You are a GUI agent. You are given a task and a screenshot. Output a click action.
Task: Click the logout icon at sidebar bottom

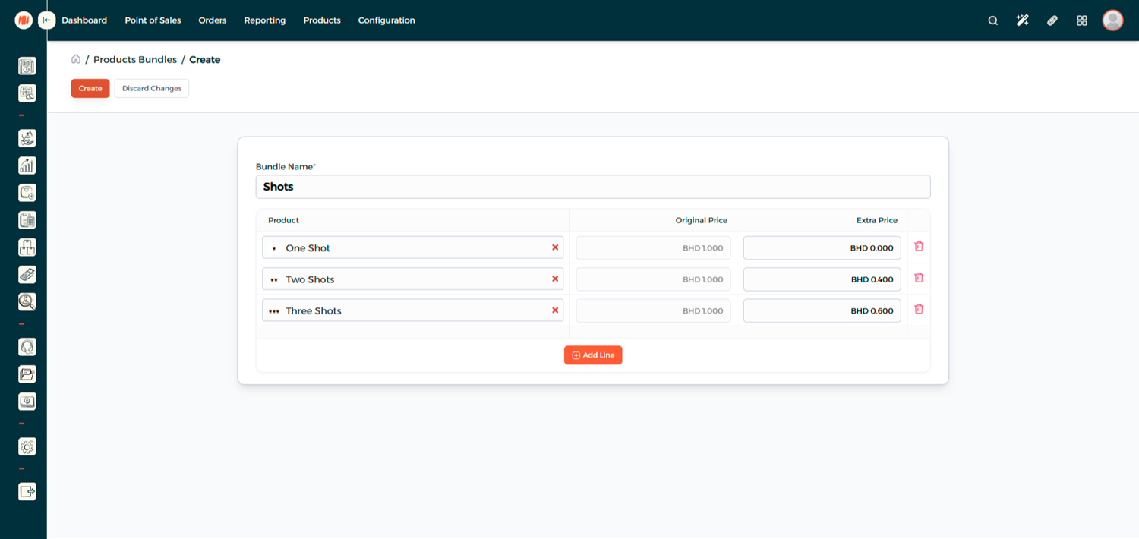[27, 492]
